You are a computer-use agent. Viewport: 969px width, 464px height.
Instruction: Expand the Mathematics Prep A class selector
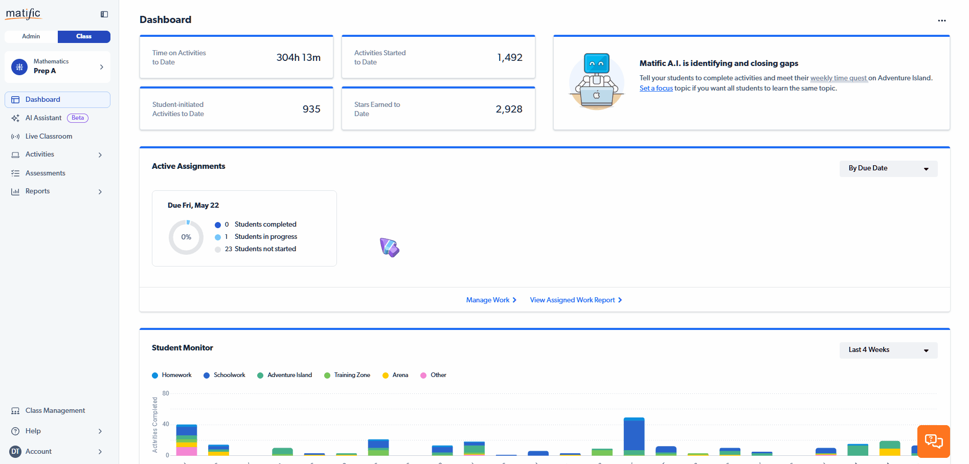(x=57, y=67)
